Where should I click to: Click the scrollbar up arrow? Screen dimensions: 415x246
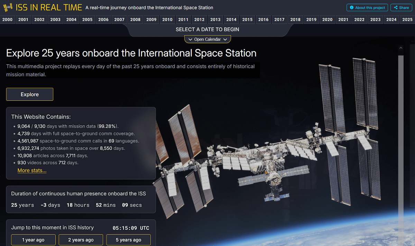point(401,48)
